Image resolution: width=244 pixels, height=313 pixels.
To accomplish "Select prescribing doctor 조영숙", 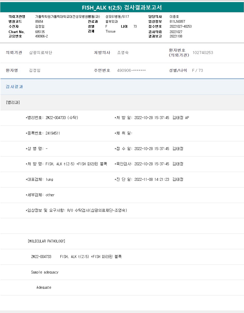I will coord(123,53).
